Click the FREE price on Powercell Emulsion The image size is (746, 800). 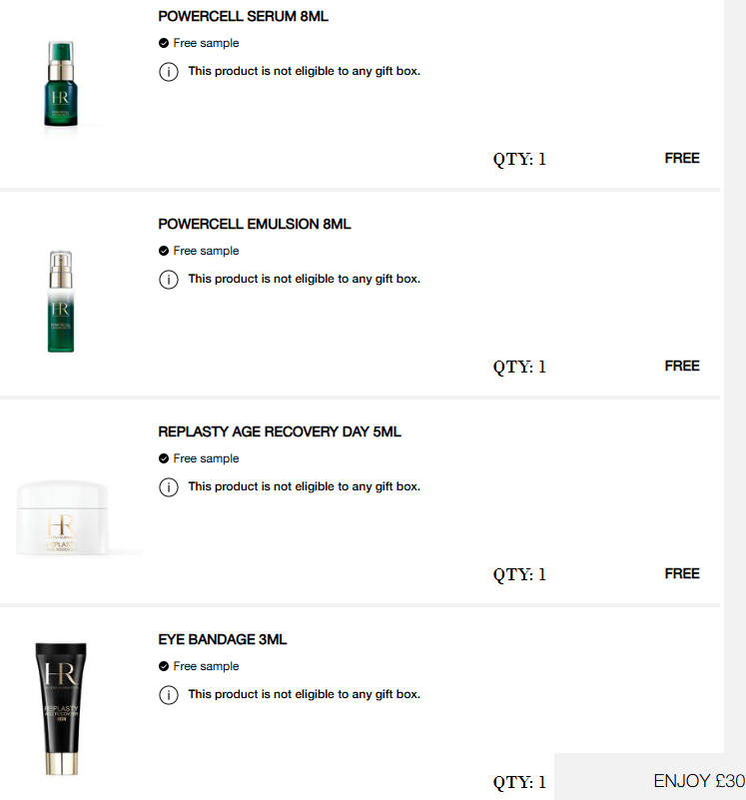[682, 367]
